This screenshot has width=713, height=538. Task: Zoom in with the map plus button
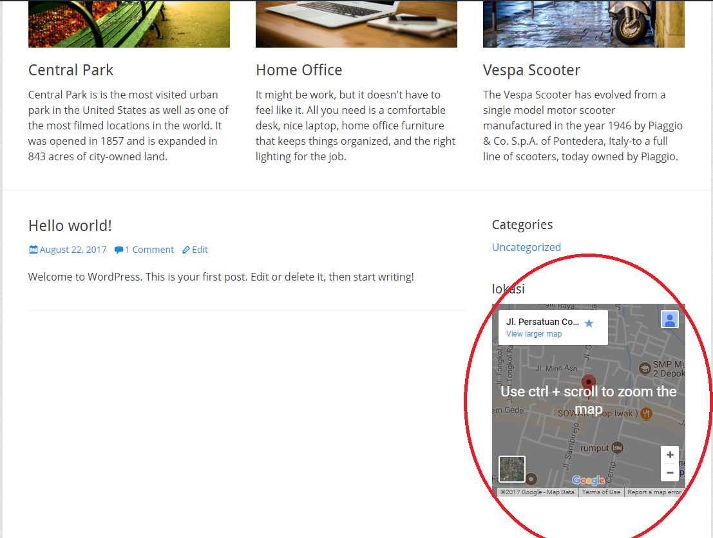click(670, 454)
